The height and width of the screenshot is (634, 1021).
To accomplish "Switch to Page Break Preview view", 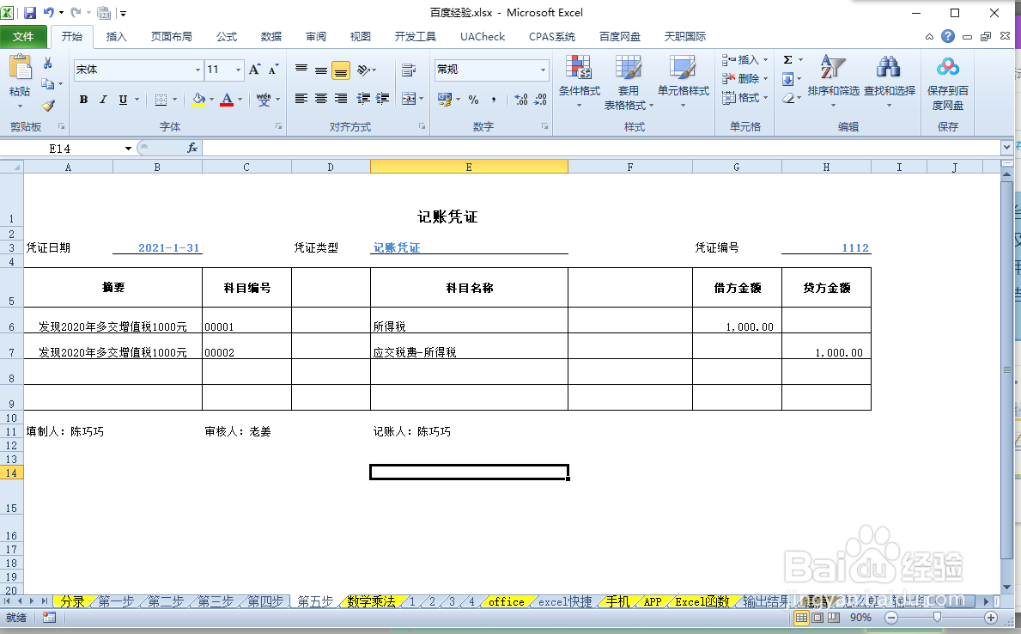I will pos(833,617).
